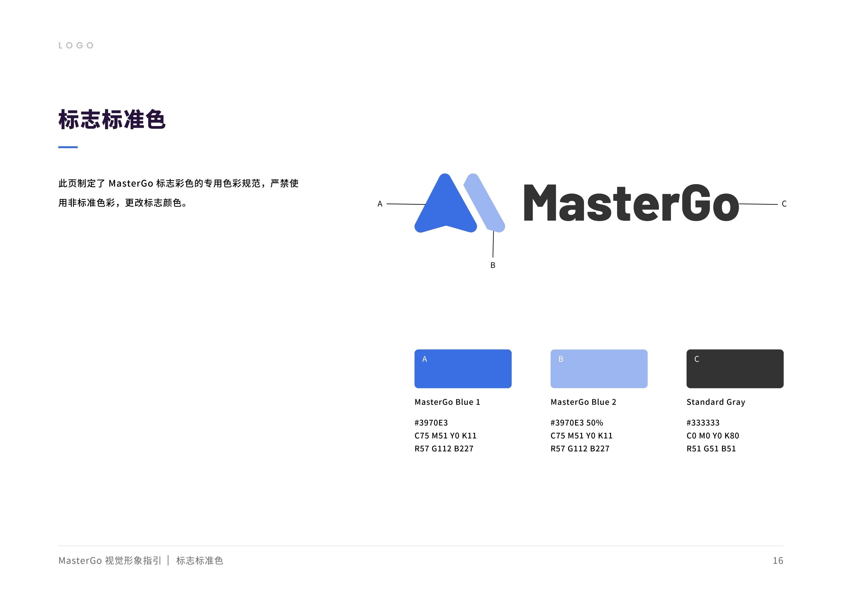This screenshot has width=842, height=594.
Task: Click the heading '标志标准色'
Action: (x=112, y=119)
